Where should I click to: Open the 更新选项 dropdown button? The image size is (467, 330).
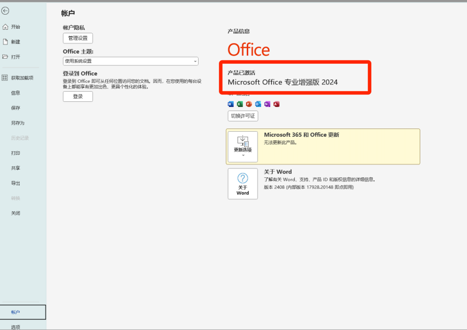click(x=243, y=146)
